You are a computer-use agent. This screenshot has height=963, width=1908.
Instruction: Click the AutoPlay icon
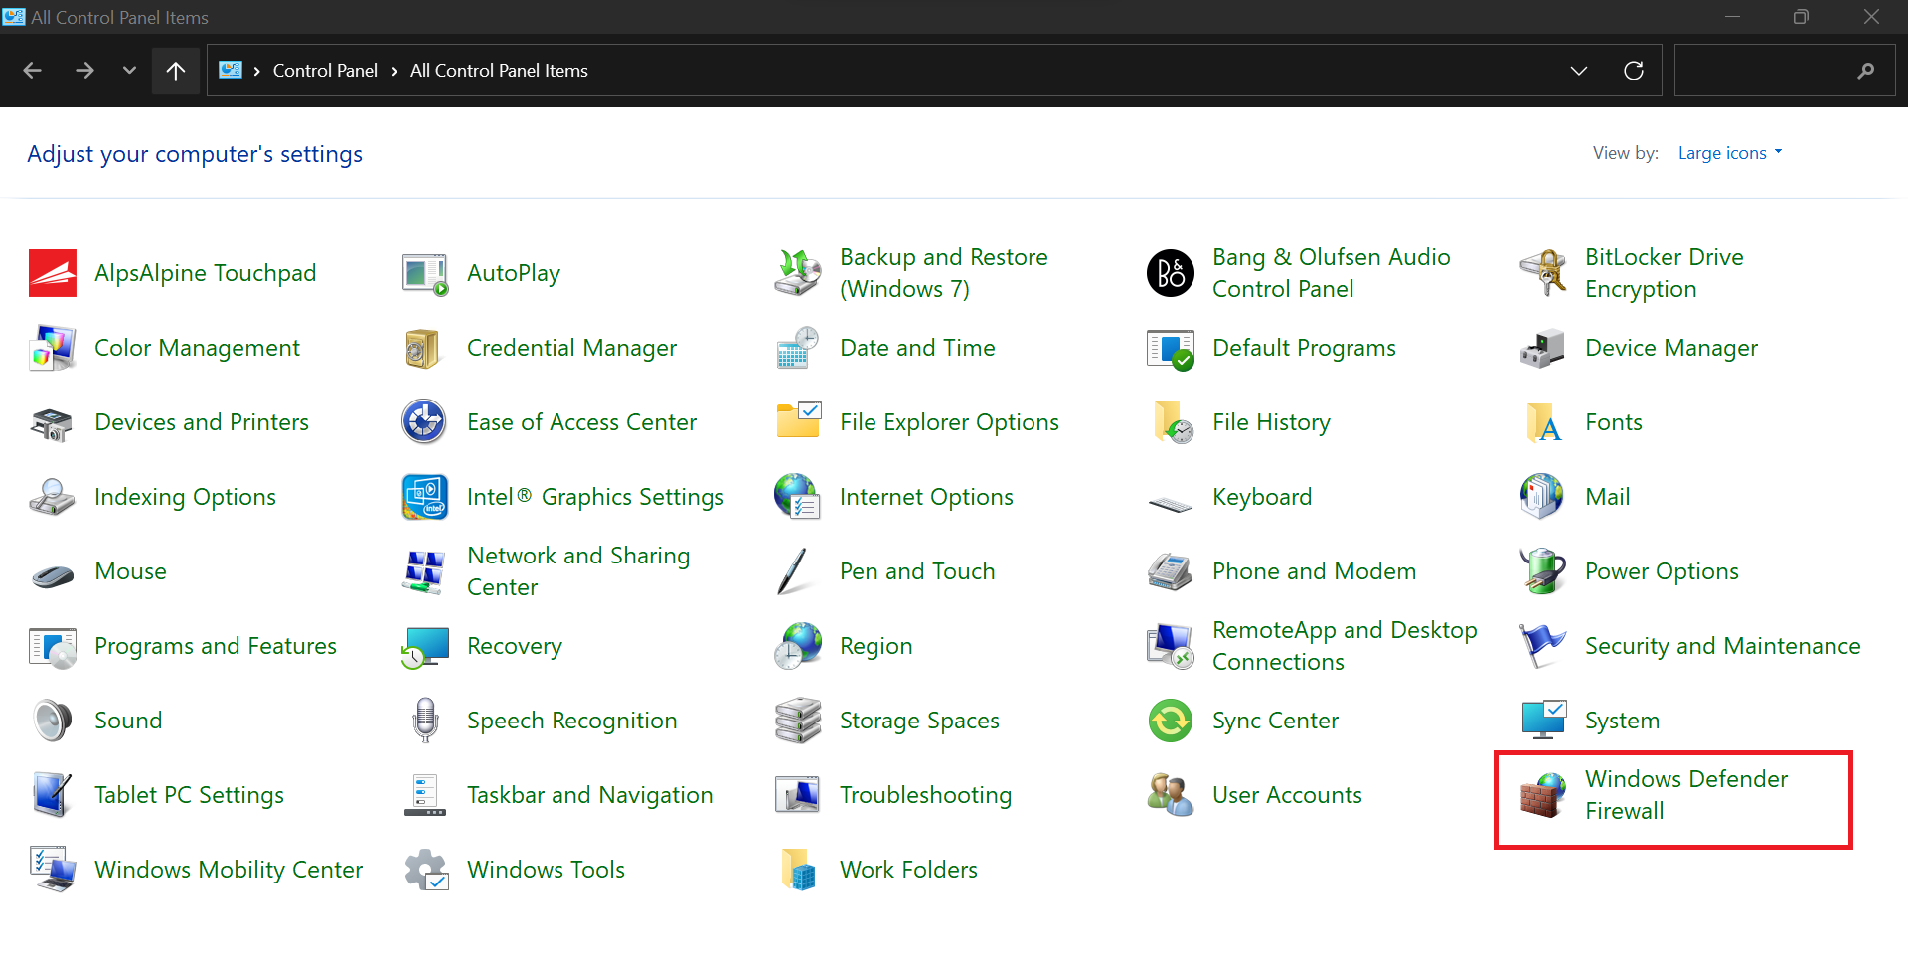(425, 273)
